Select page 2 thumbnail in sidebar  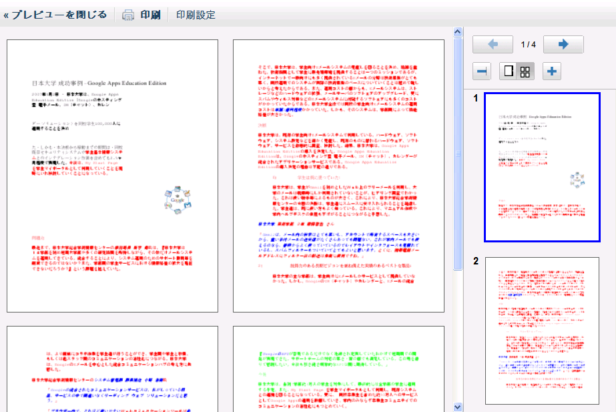542,331
